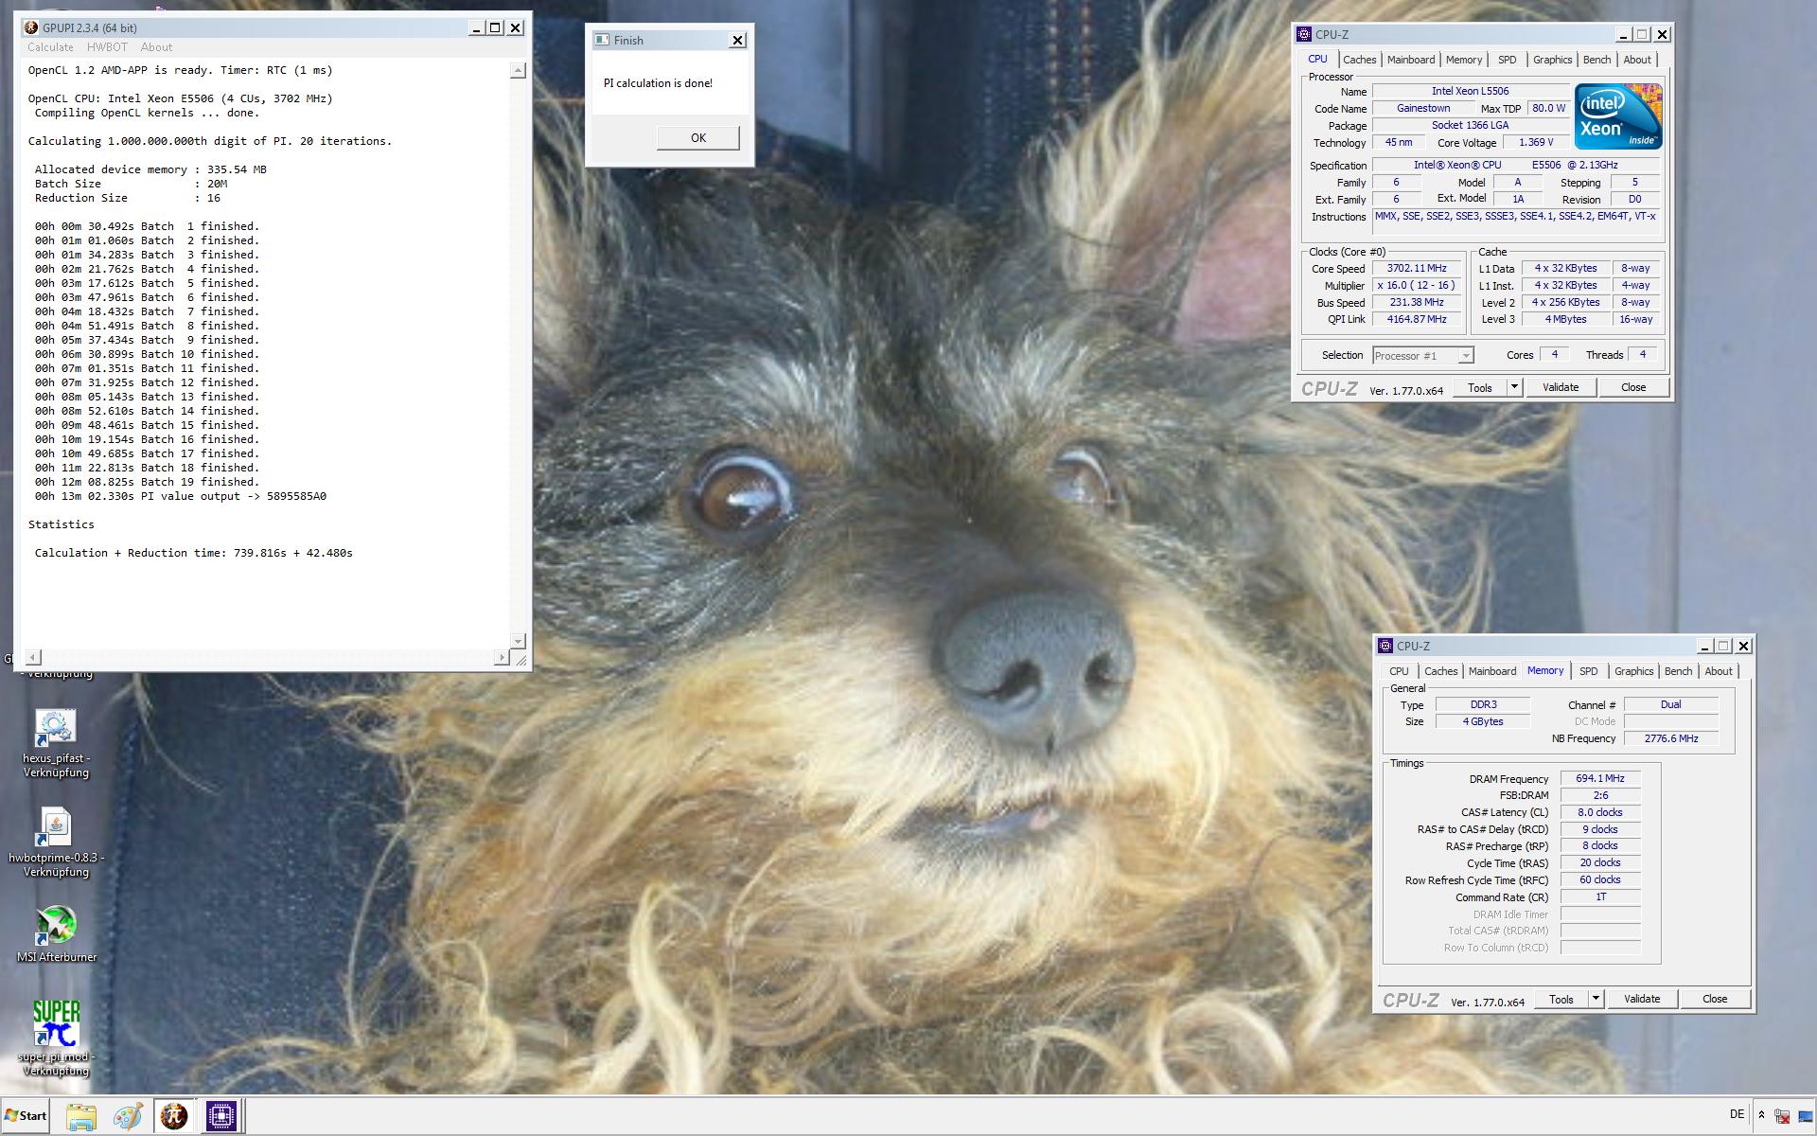Confirm the Finish dialog with OK
The width and height of the screenshot is (1817, 1136).
click(x=698, y=138)
